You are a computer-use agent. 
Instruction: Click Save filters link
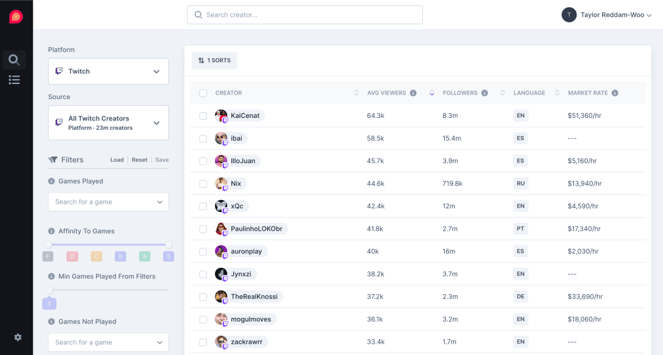[x=162, y=160]
